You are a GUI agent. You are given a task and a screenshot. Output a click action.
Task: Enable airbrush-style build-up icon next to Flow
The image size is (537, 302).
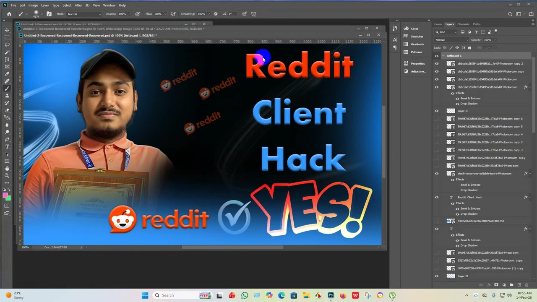[173, 14]
